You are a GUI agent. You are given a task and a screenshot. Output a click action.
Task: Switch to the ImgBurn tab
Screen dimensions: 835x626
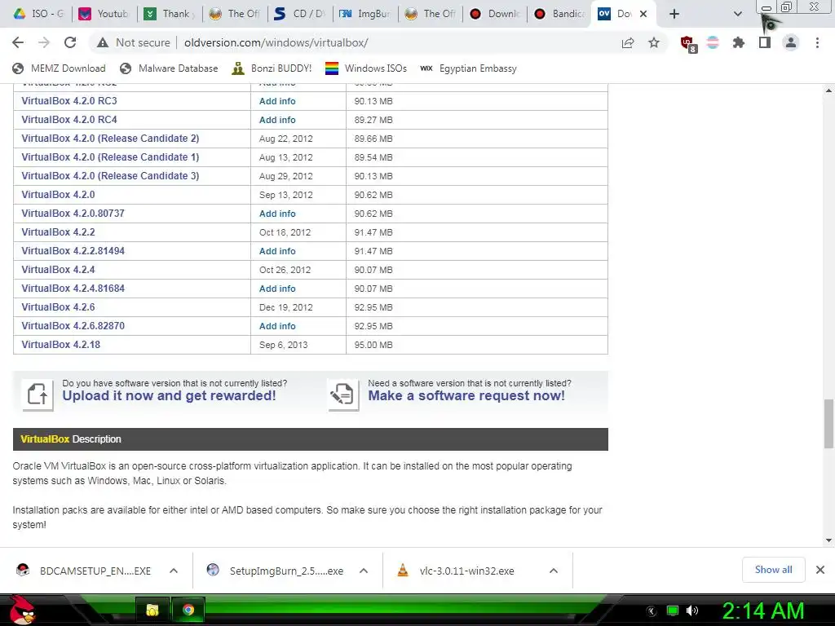[364, 14]
